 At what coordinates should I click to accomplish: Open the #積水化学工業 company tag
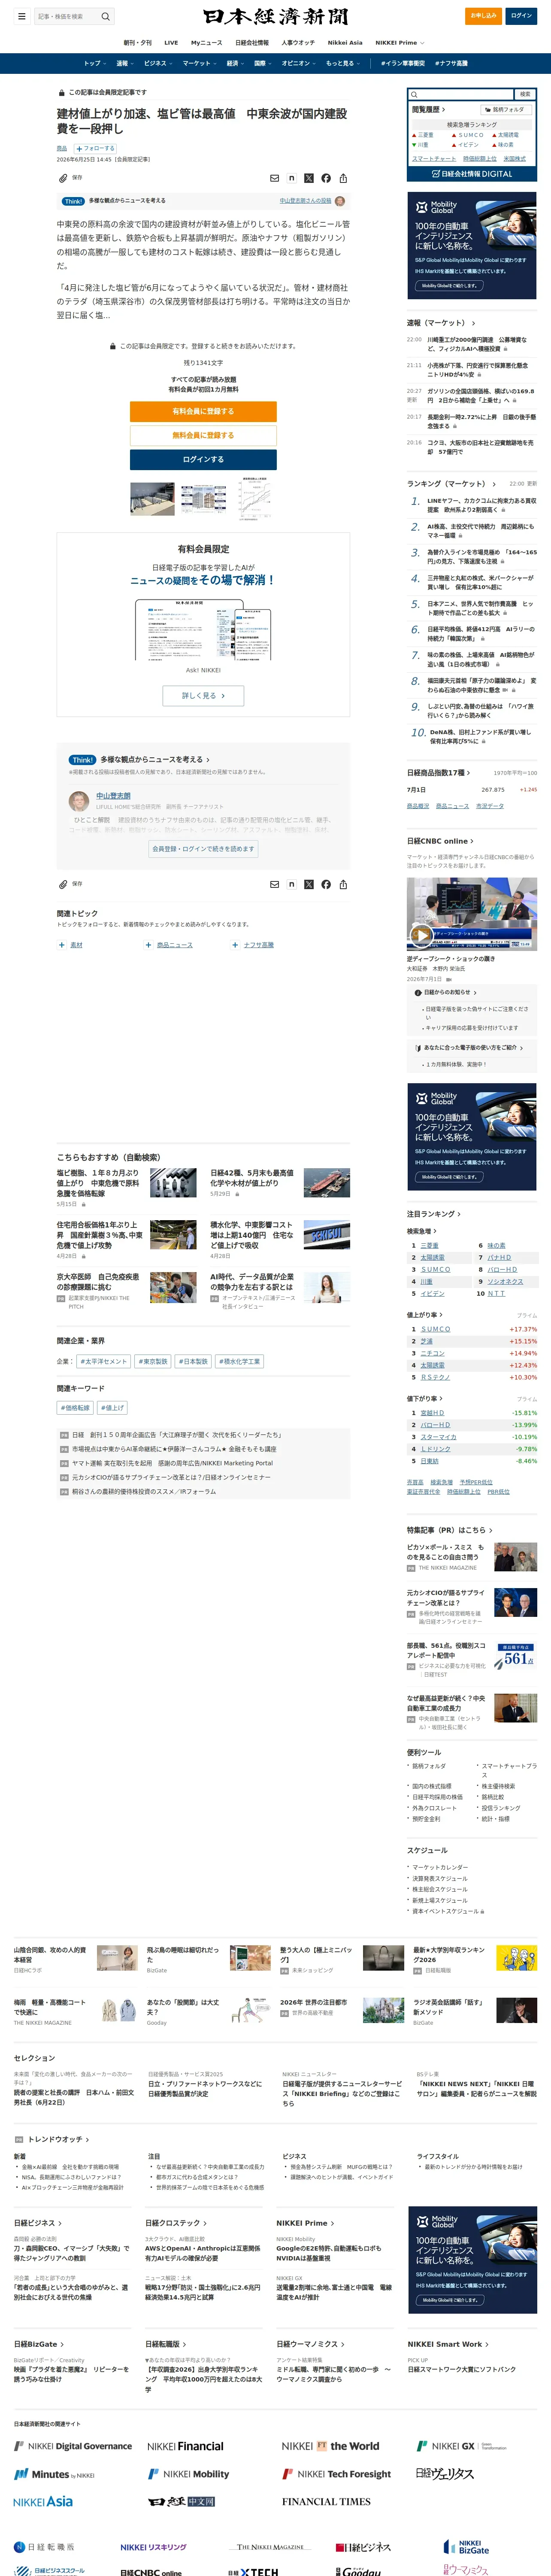240,1361
